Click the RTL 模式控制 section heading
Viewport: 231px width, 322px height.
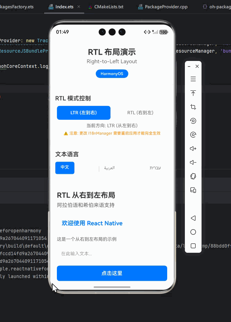click(73, 98)
